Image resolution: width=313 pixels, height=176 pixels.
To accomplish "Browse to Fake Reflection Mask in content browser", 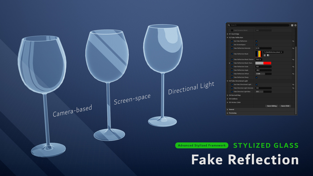I will tap(268, 55).
